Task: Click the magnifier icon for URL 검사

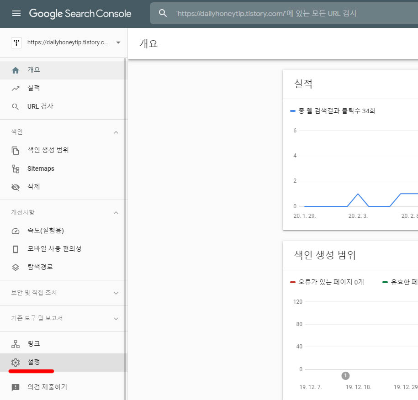Action: [16, 107]
